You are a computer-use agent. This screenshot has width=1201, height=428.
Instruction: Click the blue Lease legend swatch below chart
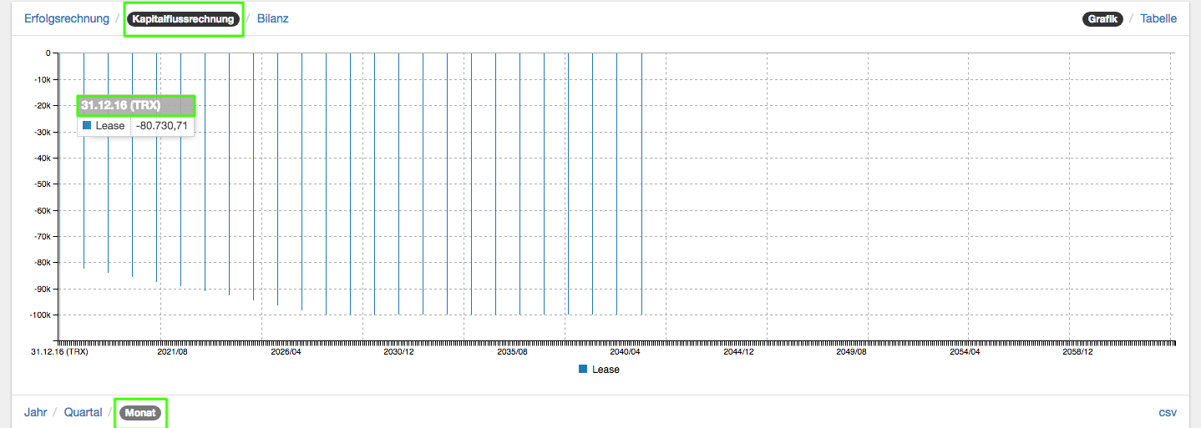pos(583,369)
